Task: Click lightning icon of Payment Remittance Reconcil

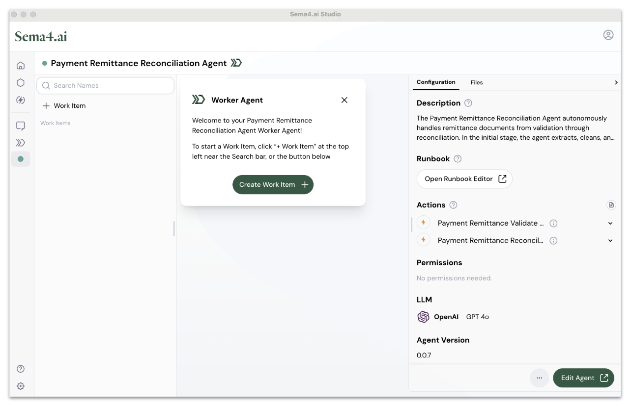Action: pyautogui.click(x=423, y=240)
